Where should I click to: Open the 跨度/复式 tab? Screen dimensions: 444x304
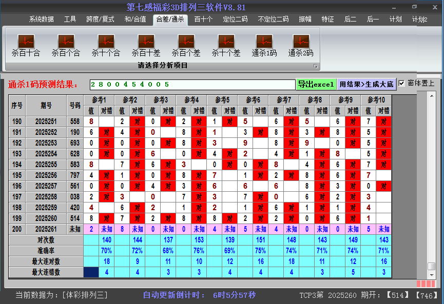100,19
